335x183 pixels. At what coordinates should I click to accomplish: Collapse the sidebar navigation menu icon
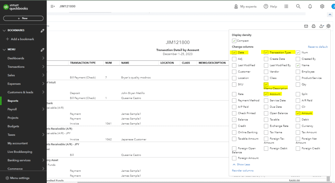pos(53,7)
